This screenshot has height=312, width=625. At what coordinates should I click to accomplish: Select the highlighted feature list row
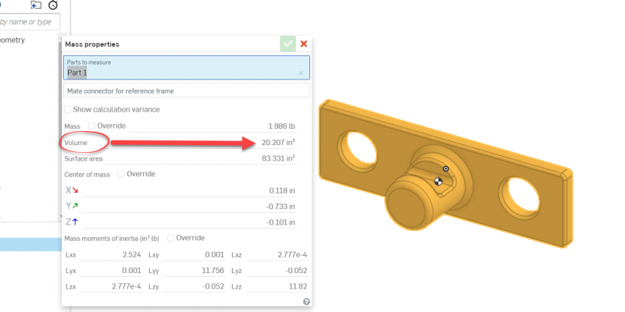click(x=31, y=245)
